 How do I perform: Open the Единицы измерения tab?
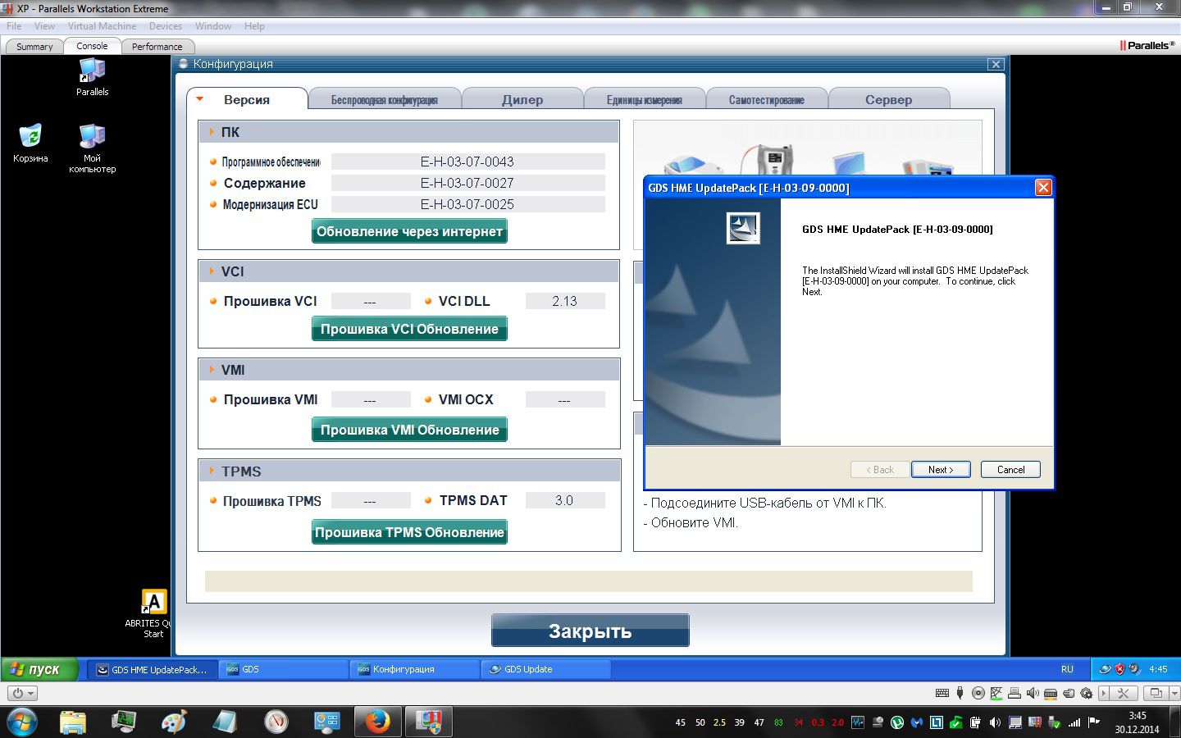point(645,100)
